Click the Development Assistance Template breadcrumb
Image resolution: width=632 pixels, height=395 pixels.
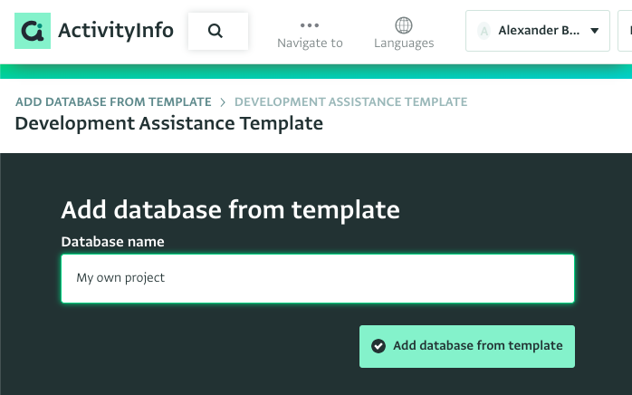[x=351, y=101]
